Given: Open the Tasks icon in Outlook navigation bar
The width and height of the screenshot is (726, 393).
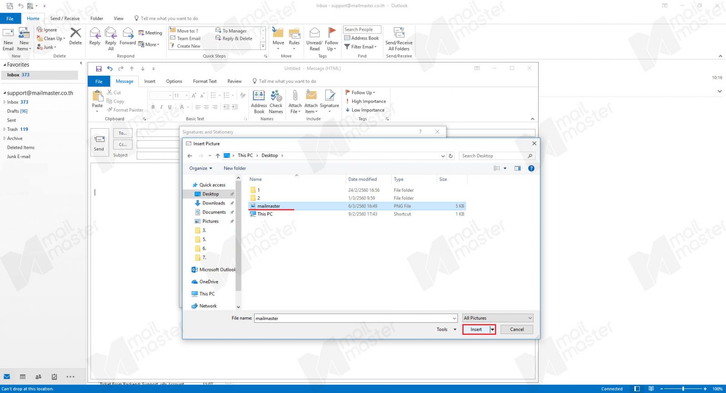Looking at the screenshot, I should pyautogui.click(x=54, y=377).
